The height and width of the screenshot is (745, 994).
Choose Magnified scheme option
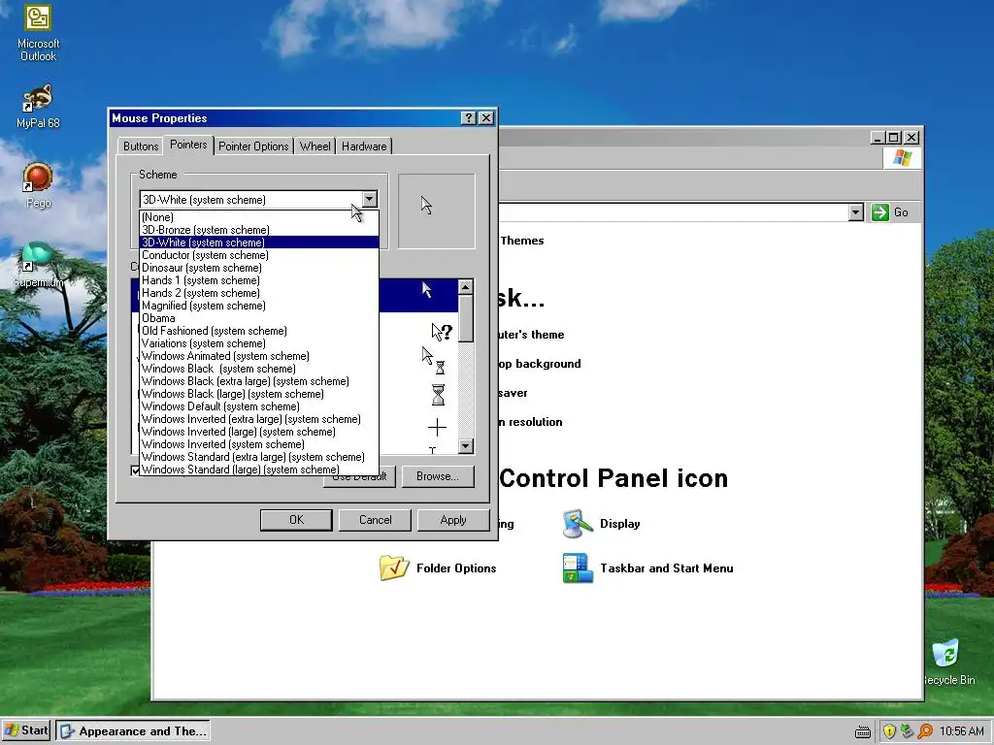(x=258, y=306)
